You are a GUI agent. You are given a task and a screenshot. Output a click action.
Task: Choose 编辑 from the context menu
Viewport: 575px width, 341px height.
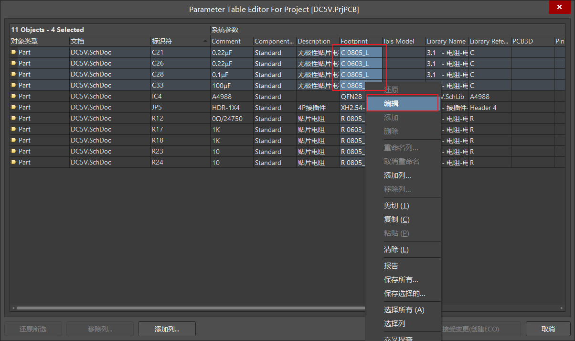pyautogui.click(x=402, y=103)
